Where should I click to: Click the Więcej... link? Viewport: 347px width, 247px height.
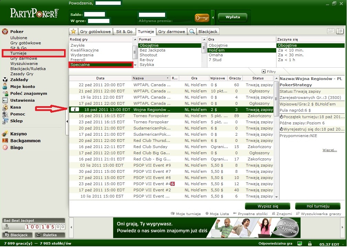click(x=329, y=150)
